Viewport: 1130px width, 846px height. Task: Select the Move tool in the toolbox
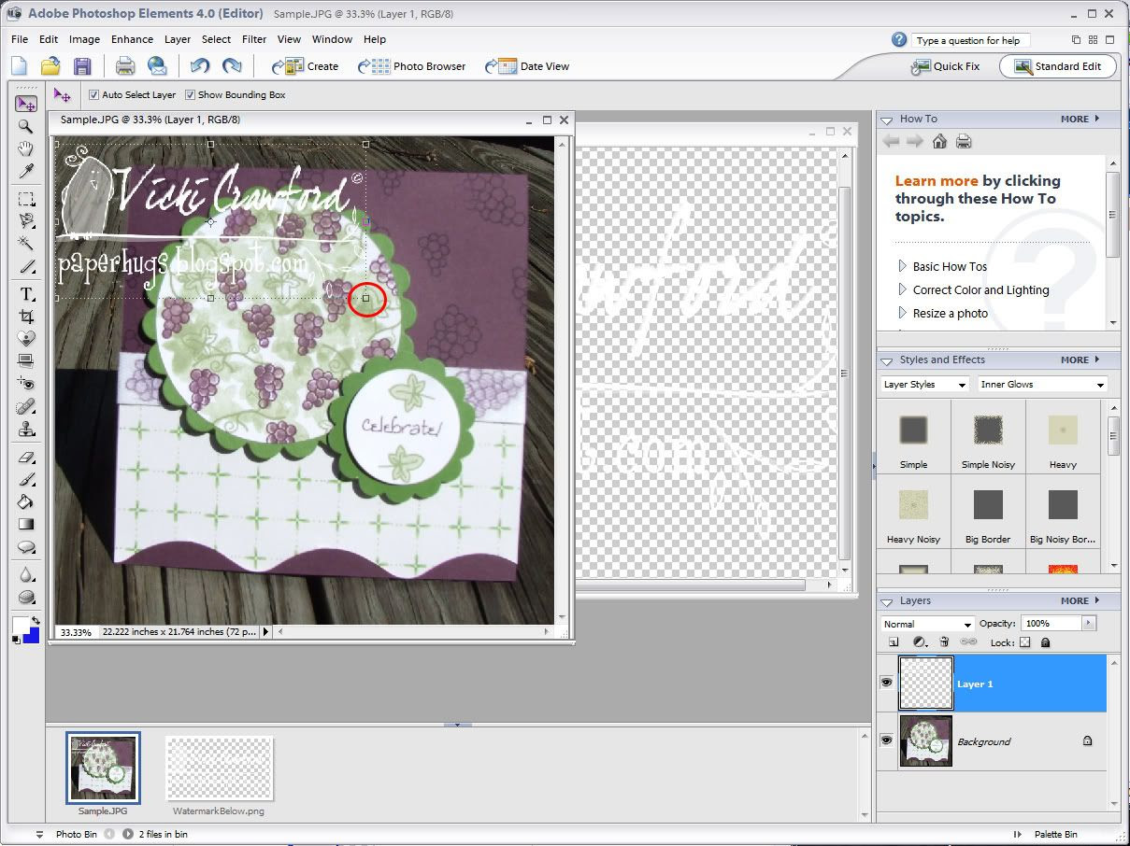click(x=26, y=104)
